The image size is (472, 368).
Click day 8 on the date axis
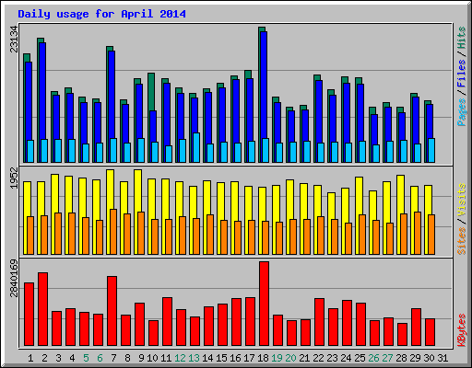127,358
